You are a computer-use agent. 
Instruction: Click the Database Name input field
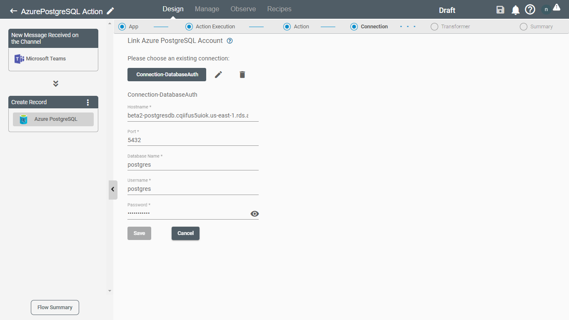[193, 165]
